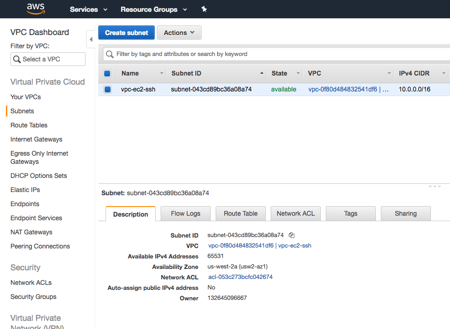Click the 'available' state cell
This screenshot has width=450, height=329.
pos(283,89)
